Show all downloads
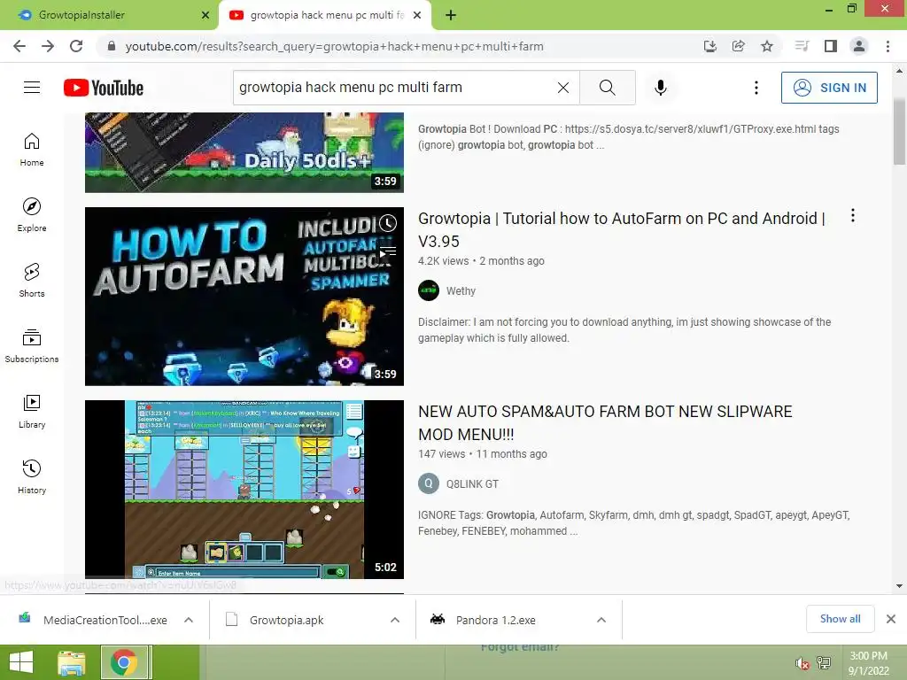907x680 pixels. [840, 619]
